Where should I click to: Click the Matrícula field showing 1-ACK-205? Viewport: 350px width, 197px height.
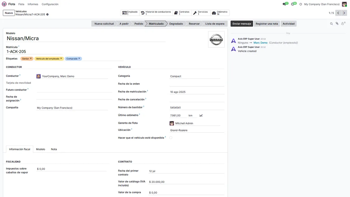[34, 52]
